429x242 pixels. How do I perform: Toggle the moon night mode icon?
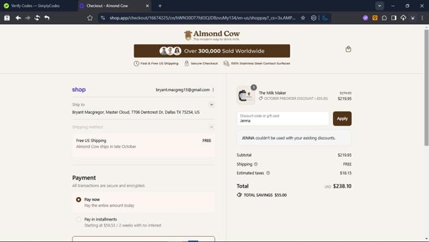pos(325,17)
